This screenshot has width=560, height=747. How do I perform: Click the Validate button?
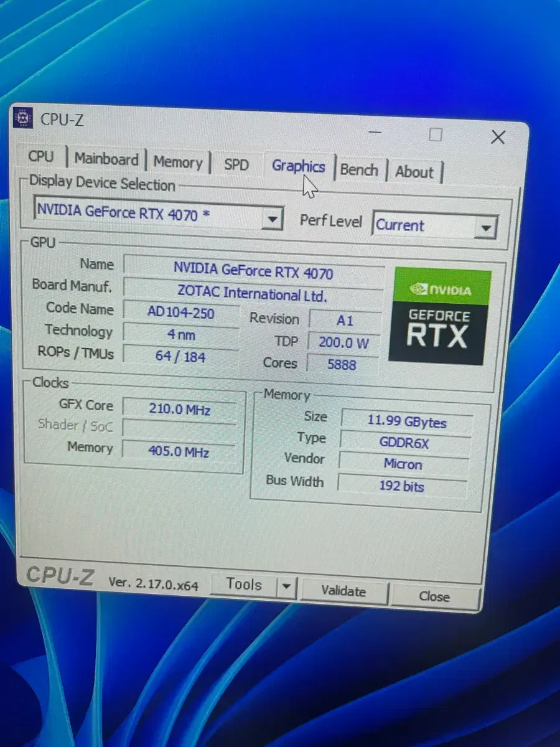pos(343,591)
